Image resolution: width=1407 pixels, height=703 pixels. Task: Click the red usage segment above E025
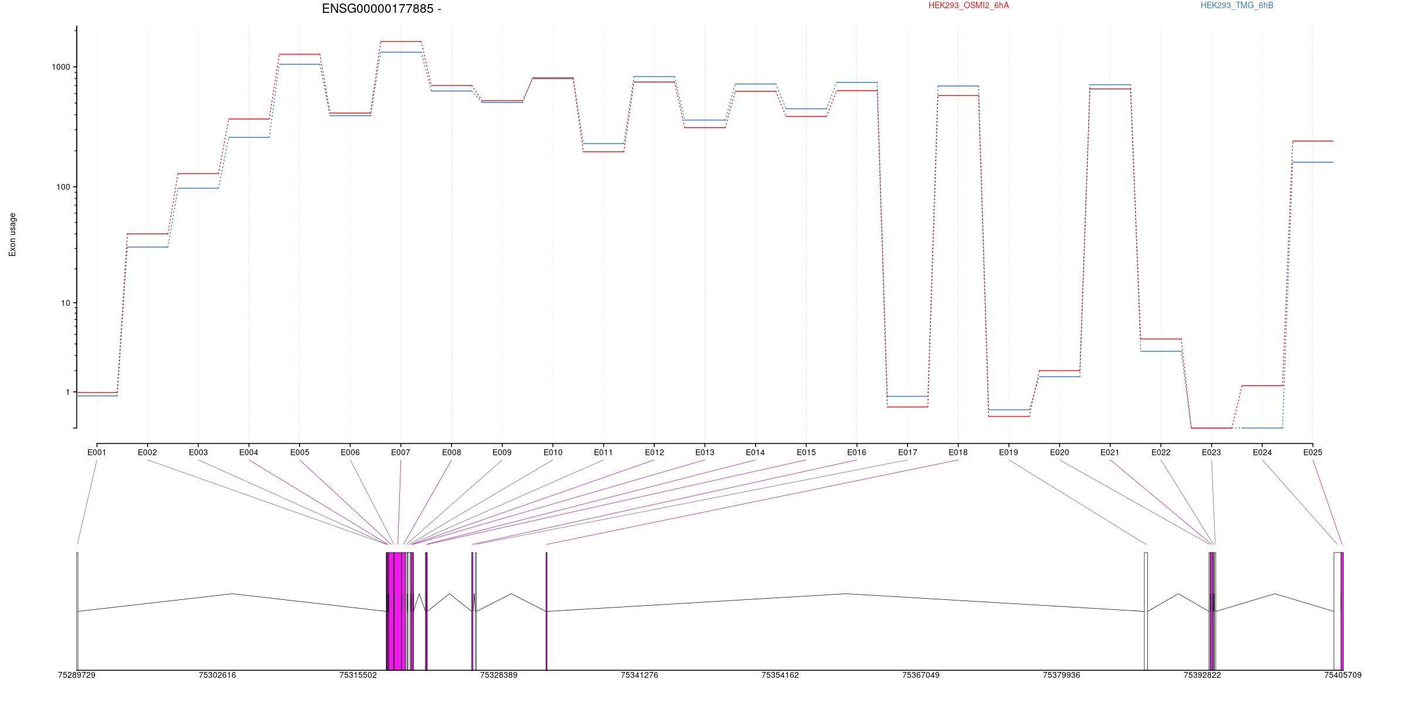coord(1313,141)
